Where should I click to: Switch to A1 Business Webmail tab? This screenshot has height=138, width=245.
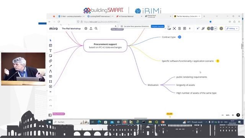(129, 16)
